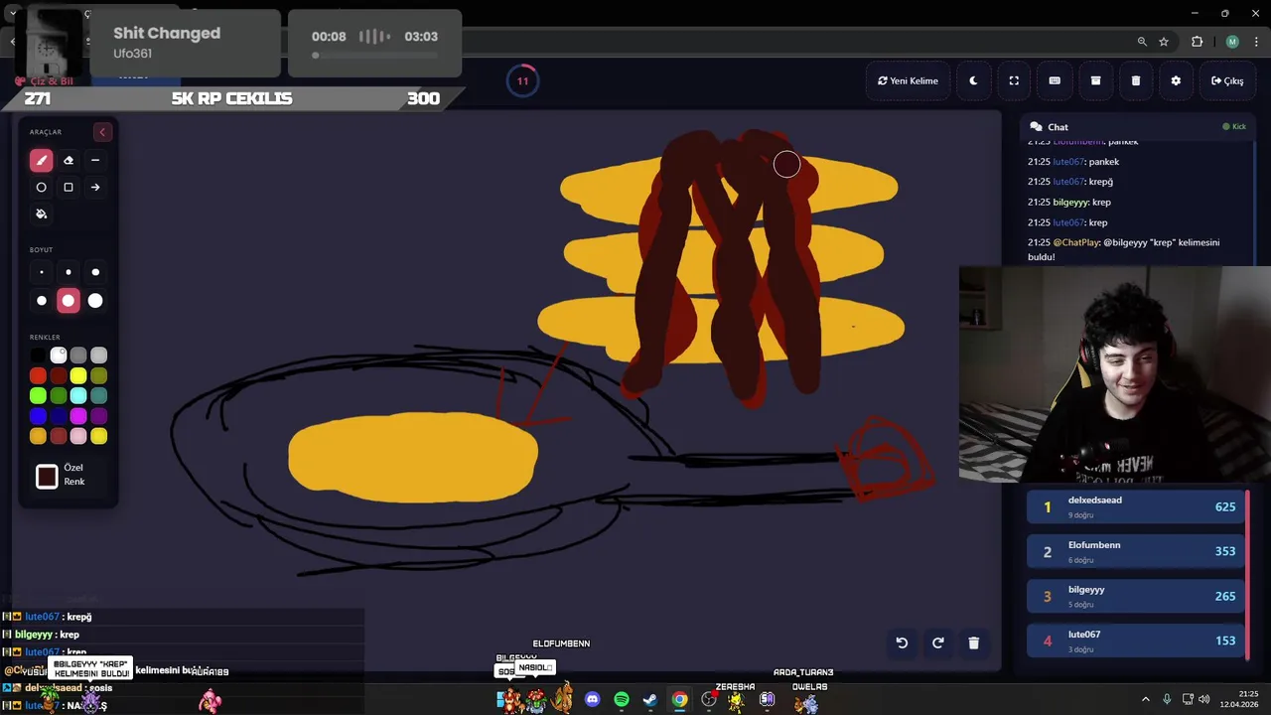Click the Çiz & Bil logo

click(45, 80)
